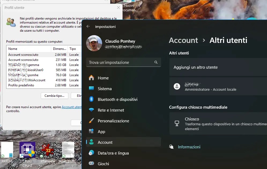
Task: Open the Giochi controller icon
Action: click(x=91, y=164)
